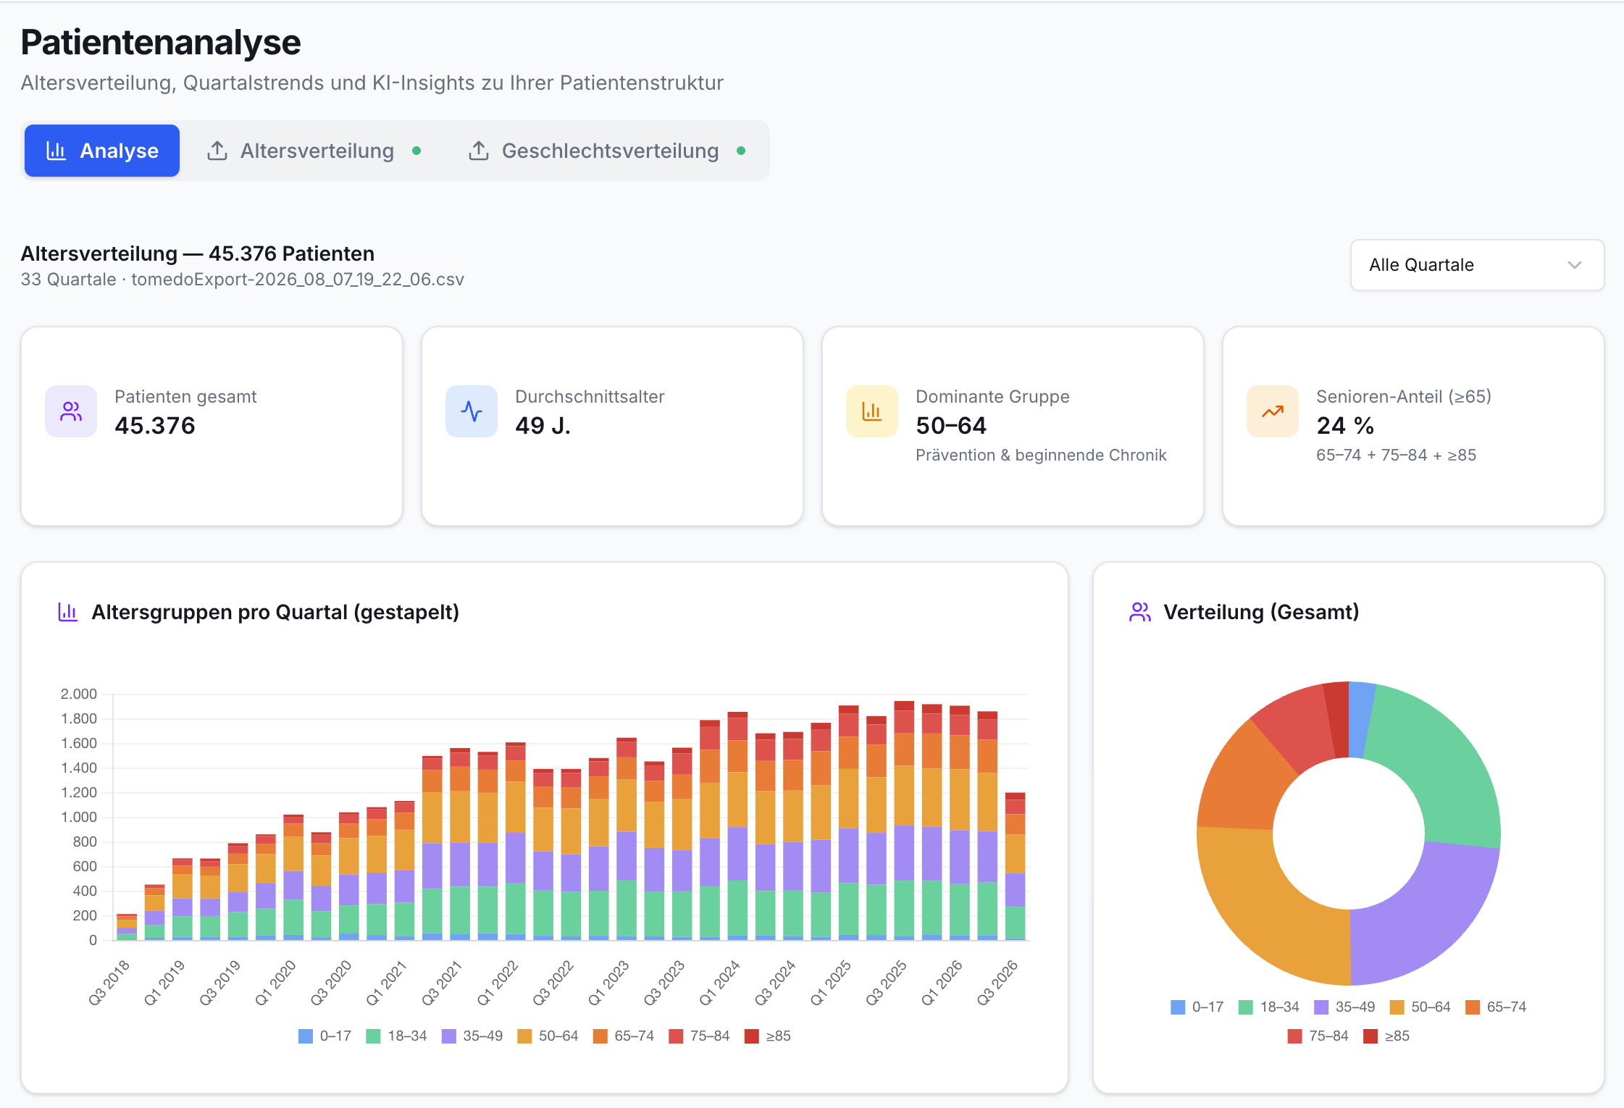Open the Analyse tab

[x=102, y=151]
